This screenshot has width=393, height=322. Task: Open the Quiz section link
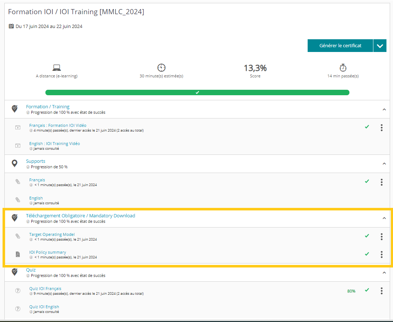31,270
